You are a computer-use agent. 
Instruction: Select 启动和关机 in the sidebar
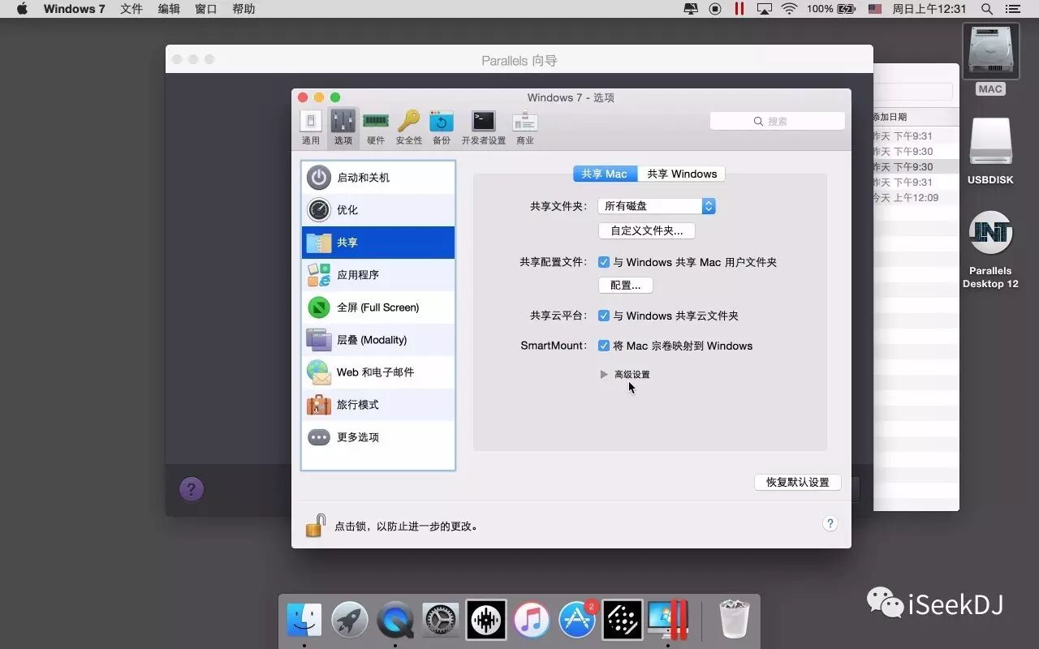pos(378,178)
